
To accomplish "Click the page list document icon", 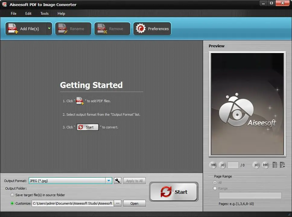I will point(275,165).
